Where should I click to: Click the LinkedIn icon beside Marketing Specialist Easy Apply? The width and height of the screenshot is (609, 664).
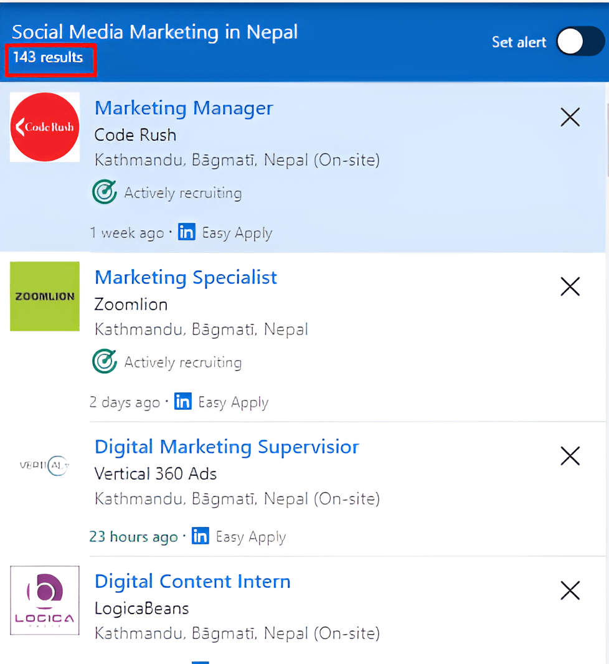(182, 402)
